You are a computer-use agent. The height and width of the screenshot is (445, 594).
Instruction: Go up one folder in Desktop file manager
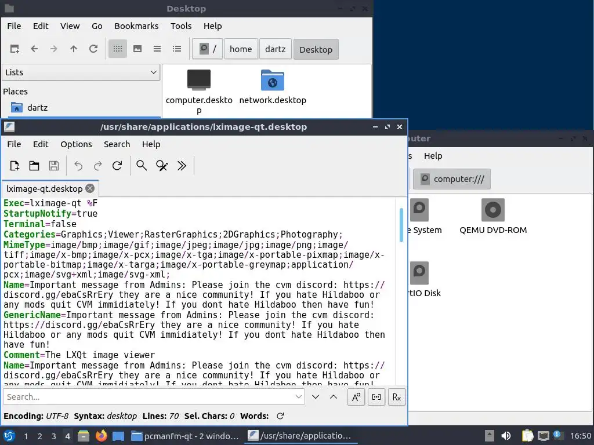click(x=74, y=49)
